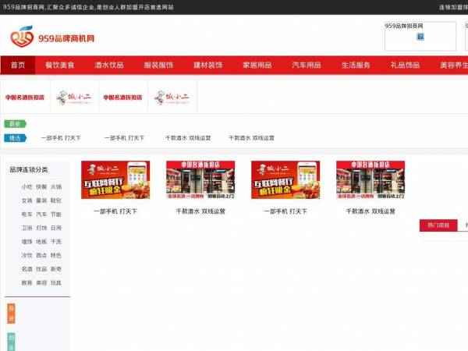The width and height of the screenshot is (468, 351).
Task: Click the green tag above 精选
Action: click(x=16, y=123)
